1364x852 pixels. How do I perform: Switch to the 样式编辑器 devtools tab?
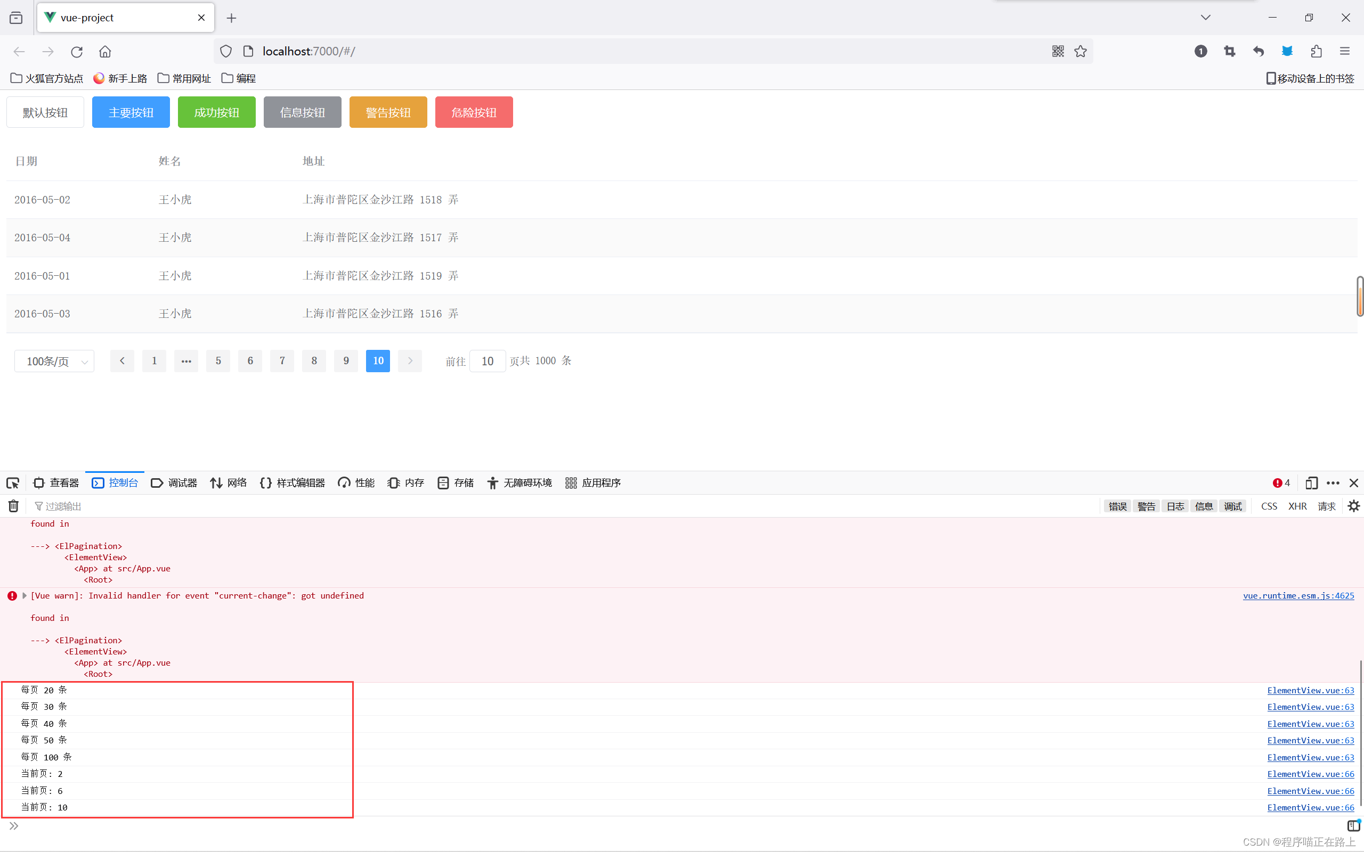(x=293, y=483)
